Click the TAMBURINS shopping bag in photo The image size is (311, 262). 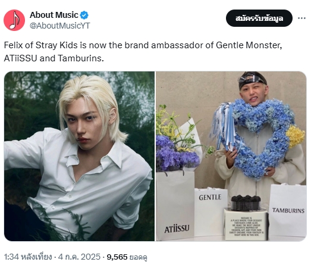point(288,210)
